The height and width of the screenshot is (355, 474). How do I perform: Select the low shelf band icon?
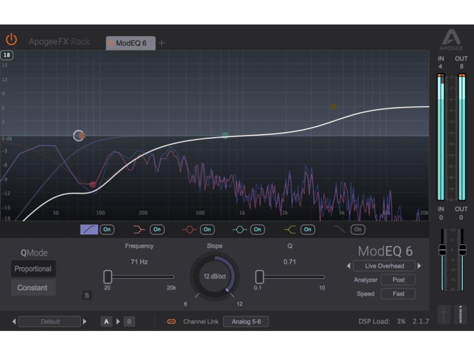[139, 229]
